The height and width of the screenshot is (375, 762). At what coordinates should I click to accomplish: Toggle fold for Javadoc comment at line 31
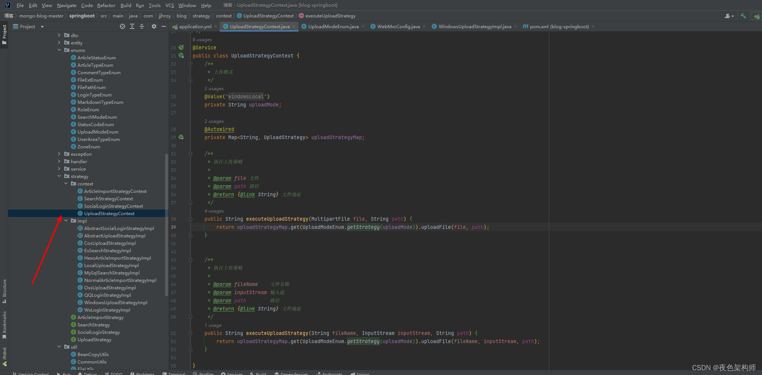(190, 154)
